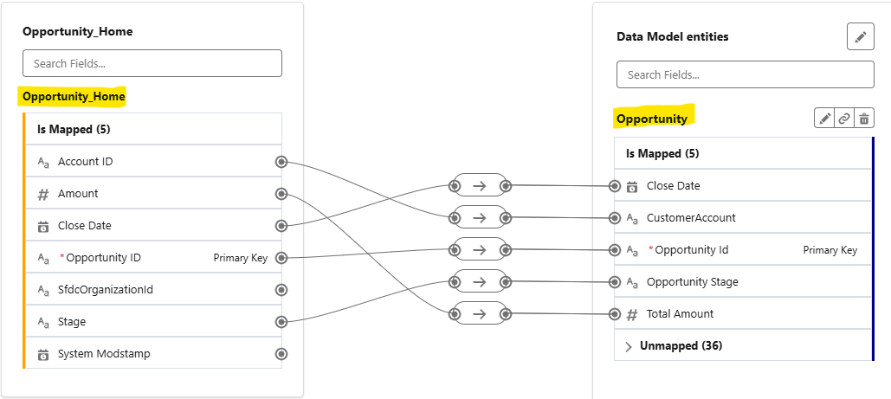Select the Opportunity Stage target field

pos(692,282)
